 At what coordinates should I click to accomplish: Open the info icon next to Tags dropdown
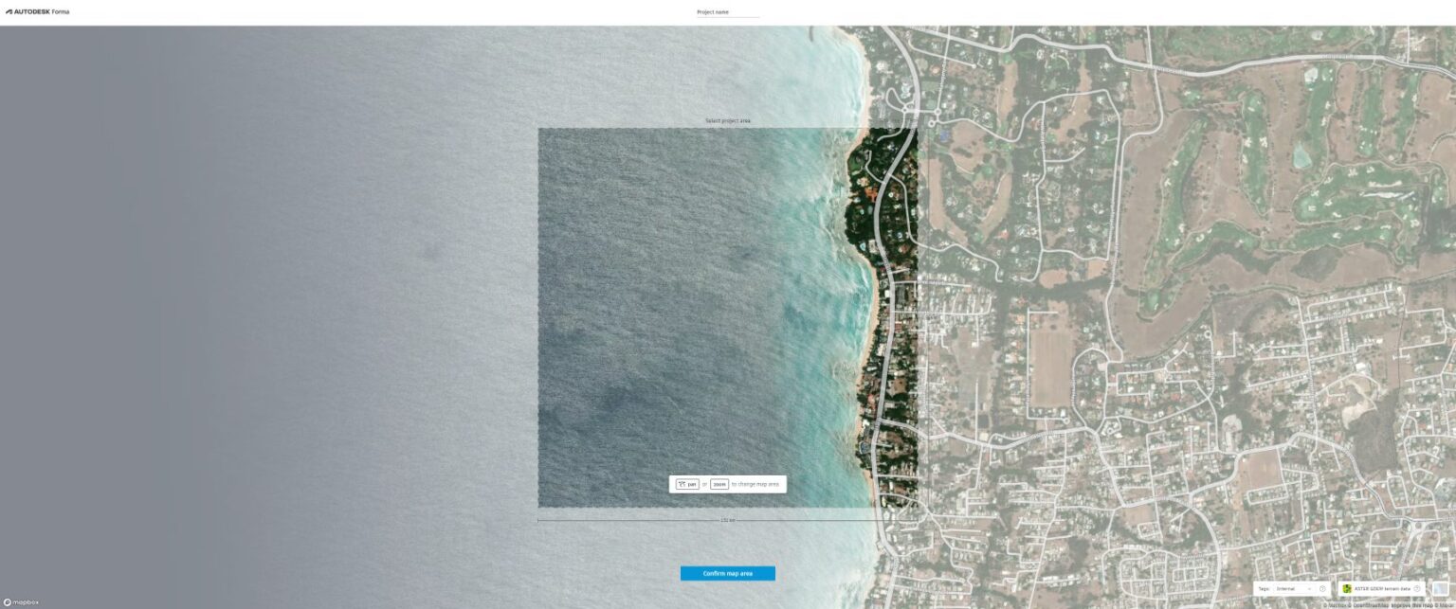(1322, 588)
